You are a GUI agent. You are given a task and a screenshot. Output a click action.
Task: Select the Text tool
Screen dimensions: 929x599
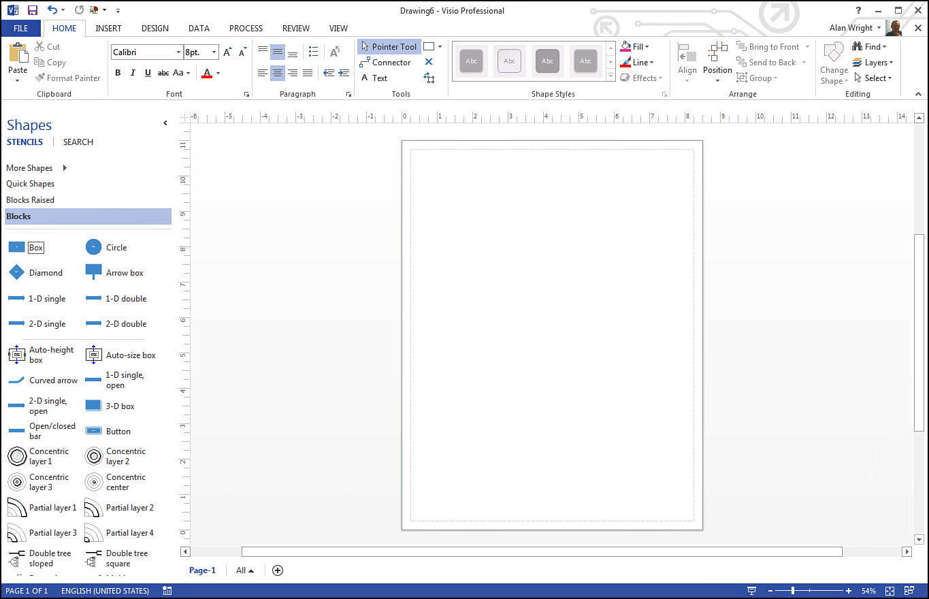point(374,78)
